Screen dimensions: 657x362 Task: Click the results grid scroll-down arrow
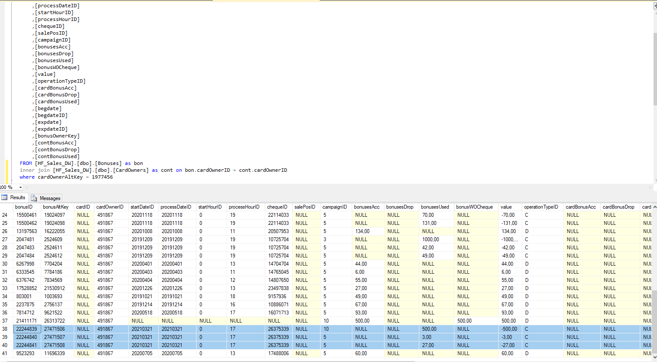[x=654, y=356]
